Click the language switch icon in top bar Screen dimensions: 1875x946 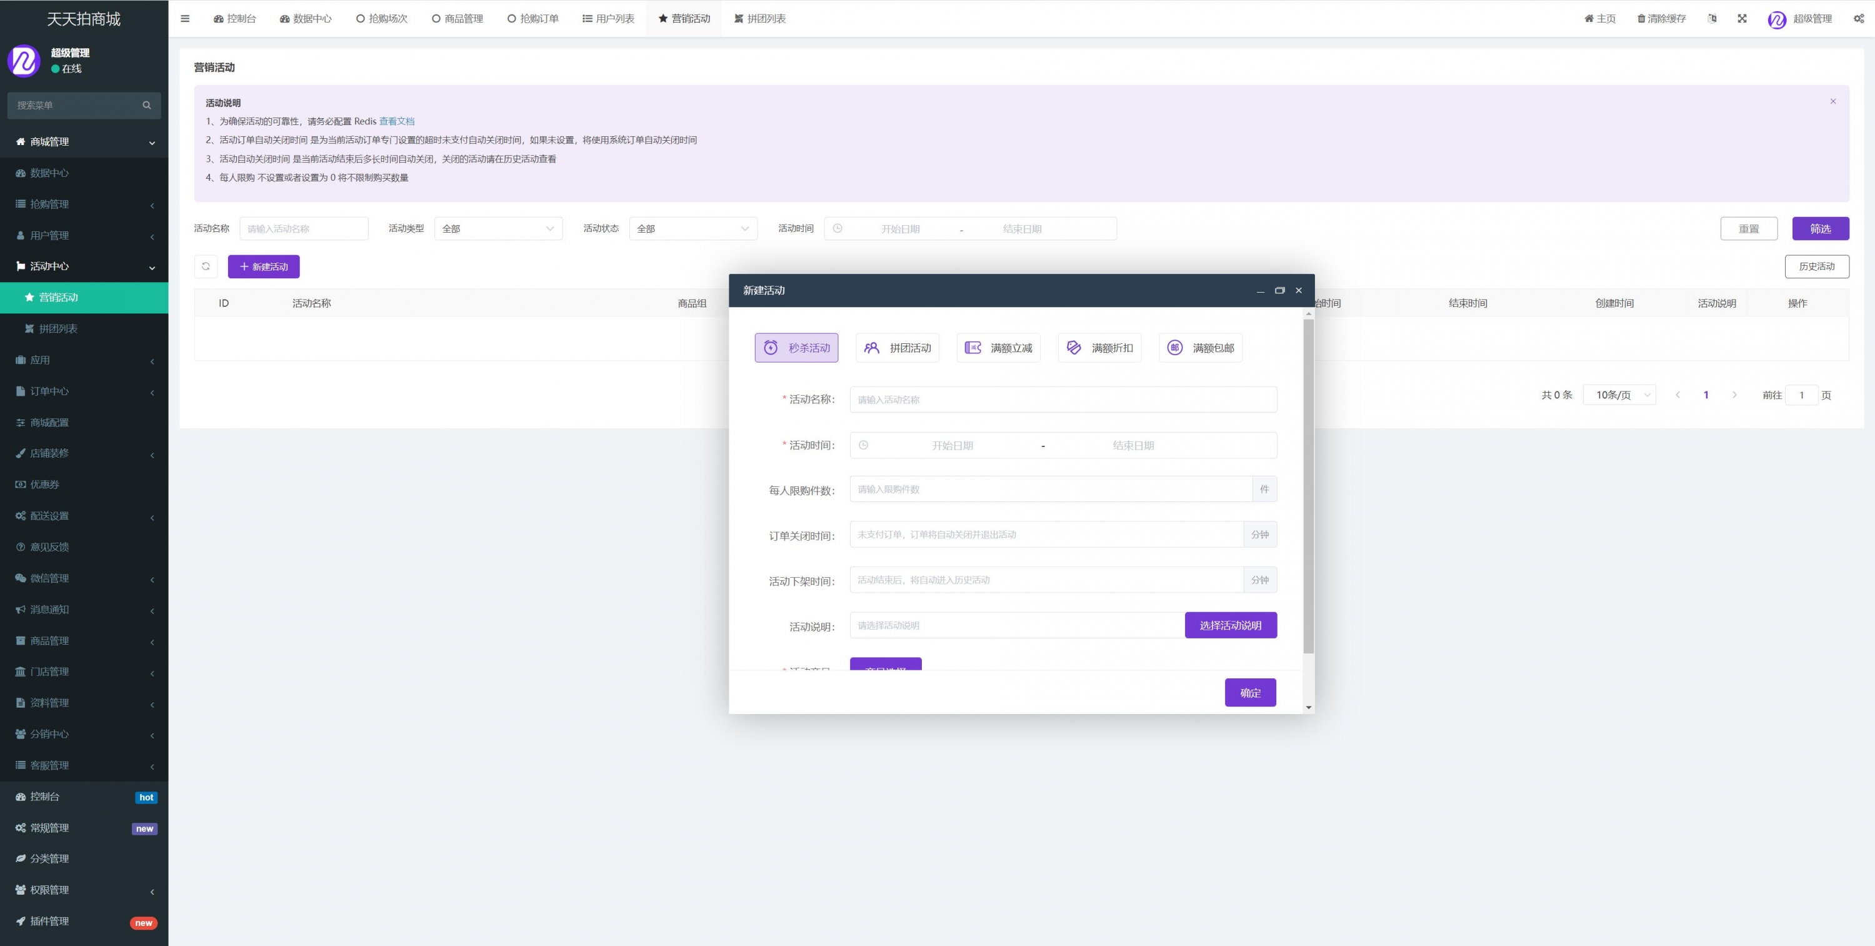coord(1712,19)
